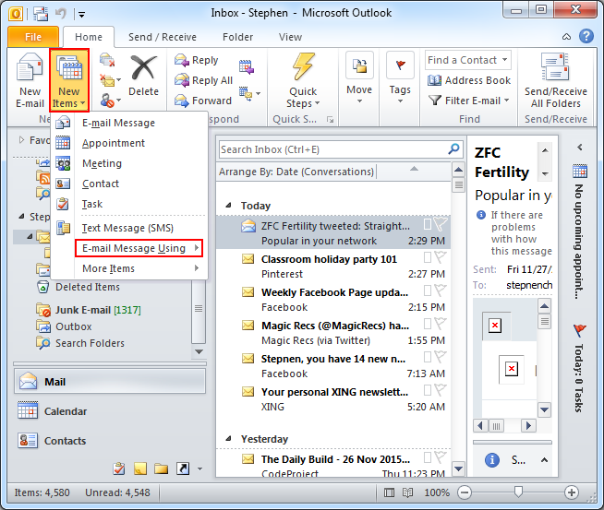Open the File tab
604x510 pixels.
pyautogui.click(x=33, y=37)
